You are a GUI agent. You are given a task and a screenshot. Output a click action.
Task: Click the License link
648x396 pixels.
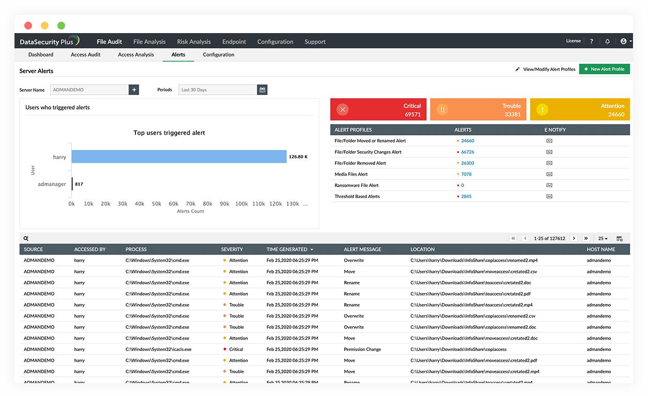click(x=574, y=41)
